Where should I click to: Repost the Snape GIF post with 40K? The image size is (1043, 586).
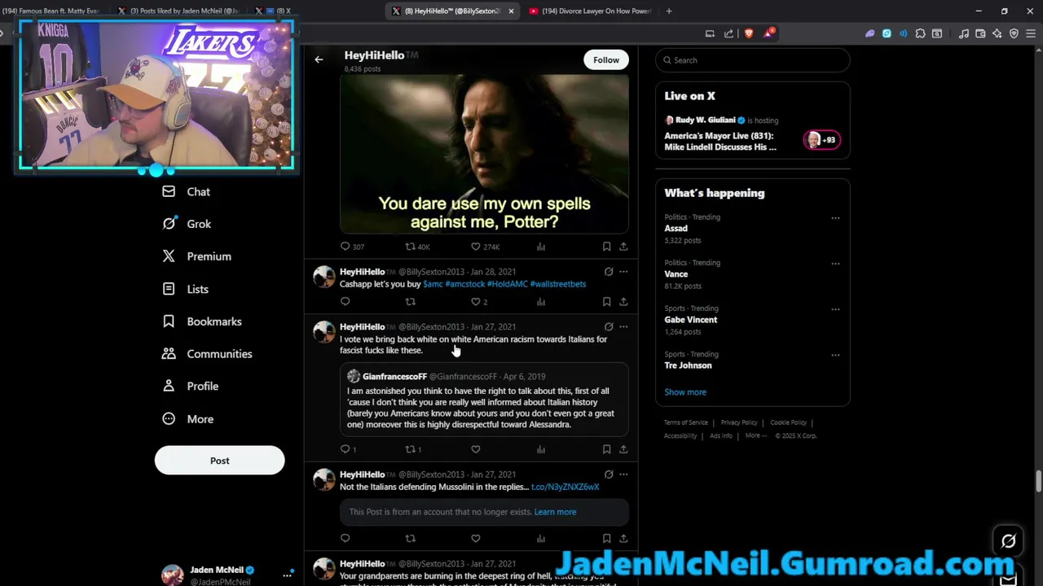coord(411,247)
